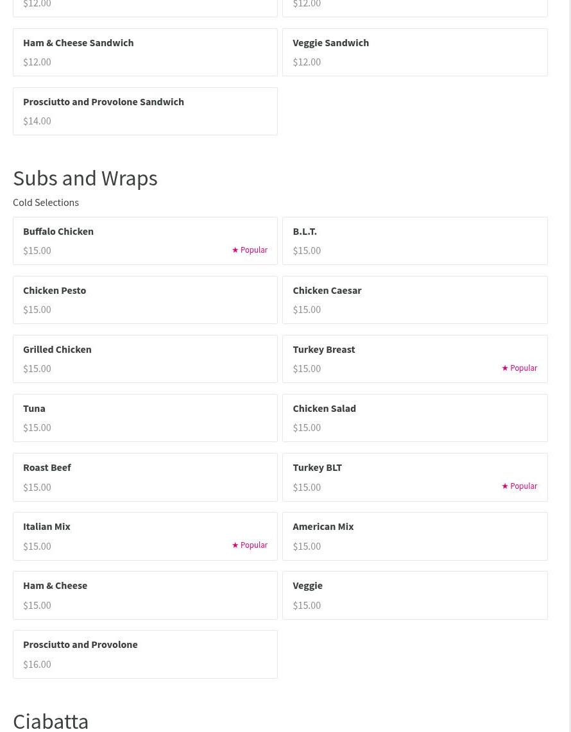Choose the Veggie sub for $15.00
This screenshot has height=732, width=571.
pyautogui.click(x=414, y=595)
